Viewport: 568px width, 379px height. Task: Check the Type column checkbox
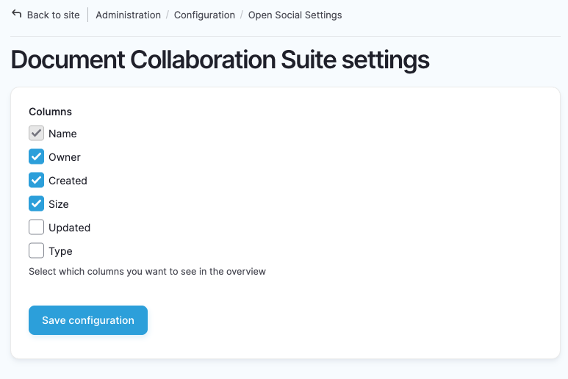[36, 251]
